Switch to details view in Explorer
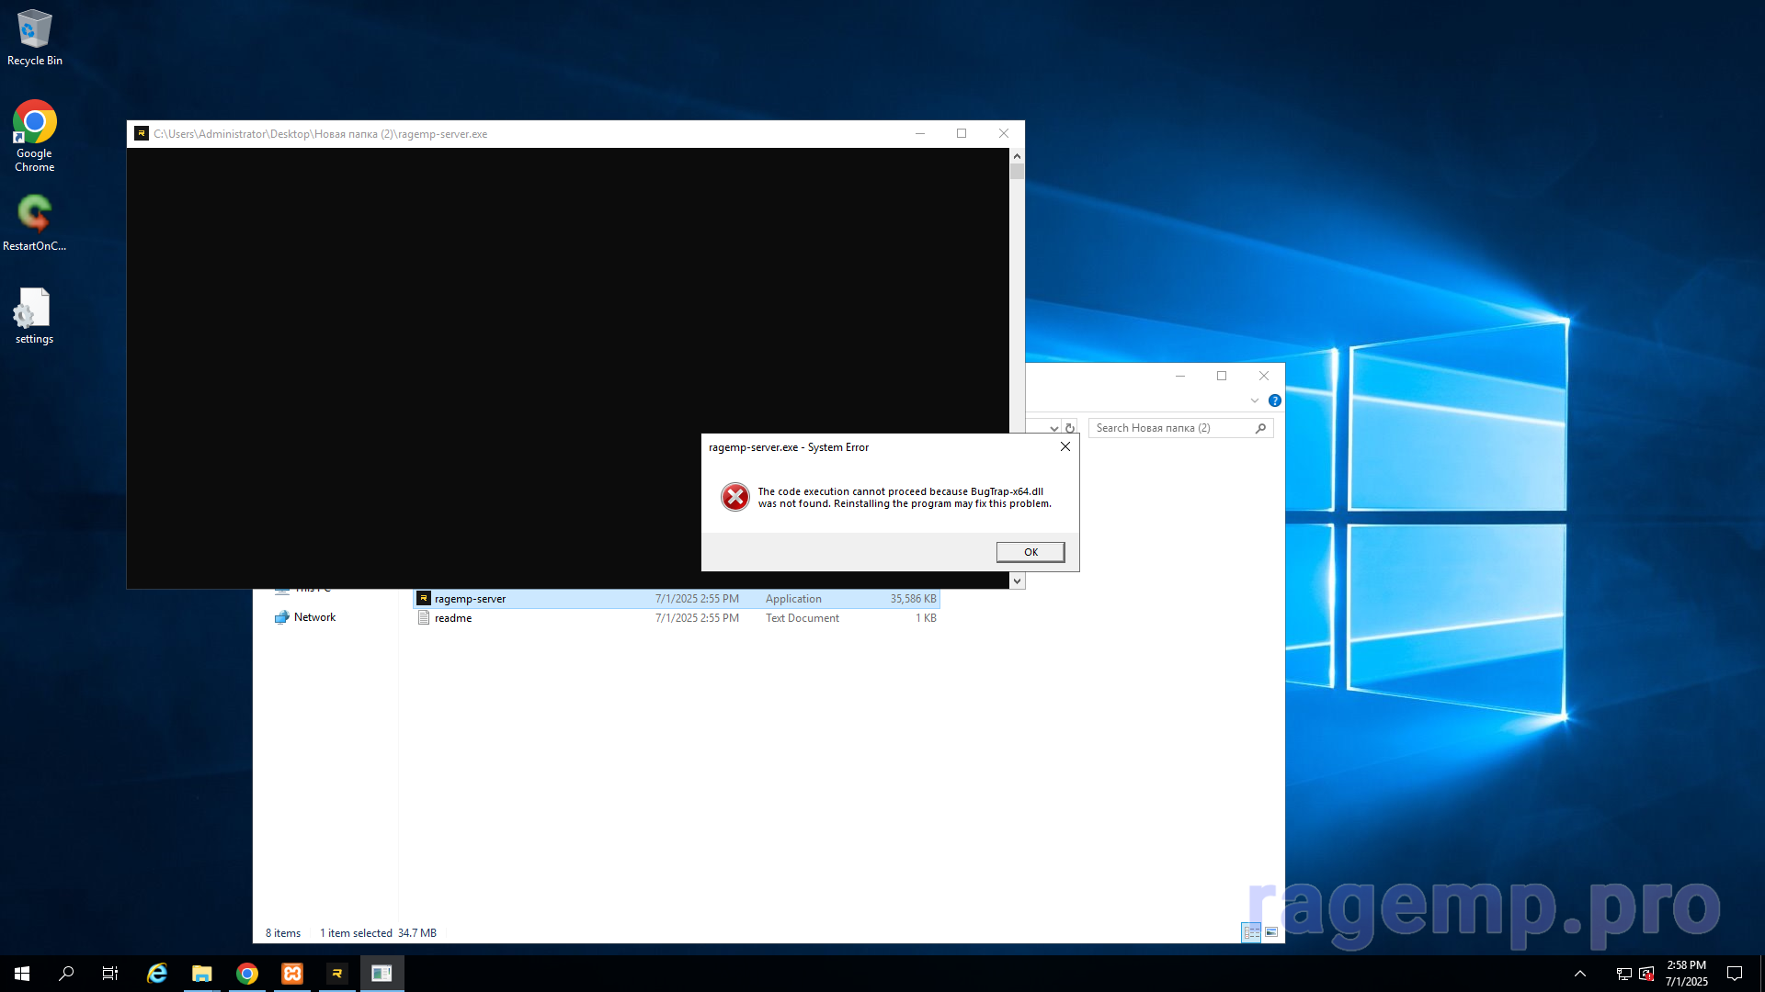 pyautogui.click(x=1251, y=932)
